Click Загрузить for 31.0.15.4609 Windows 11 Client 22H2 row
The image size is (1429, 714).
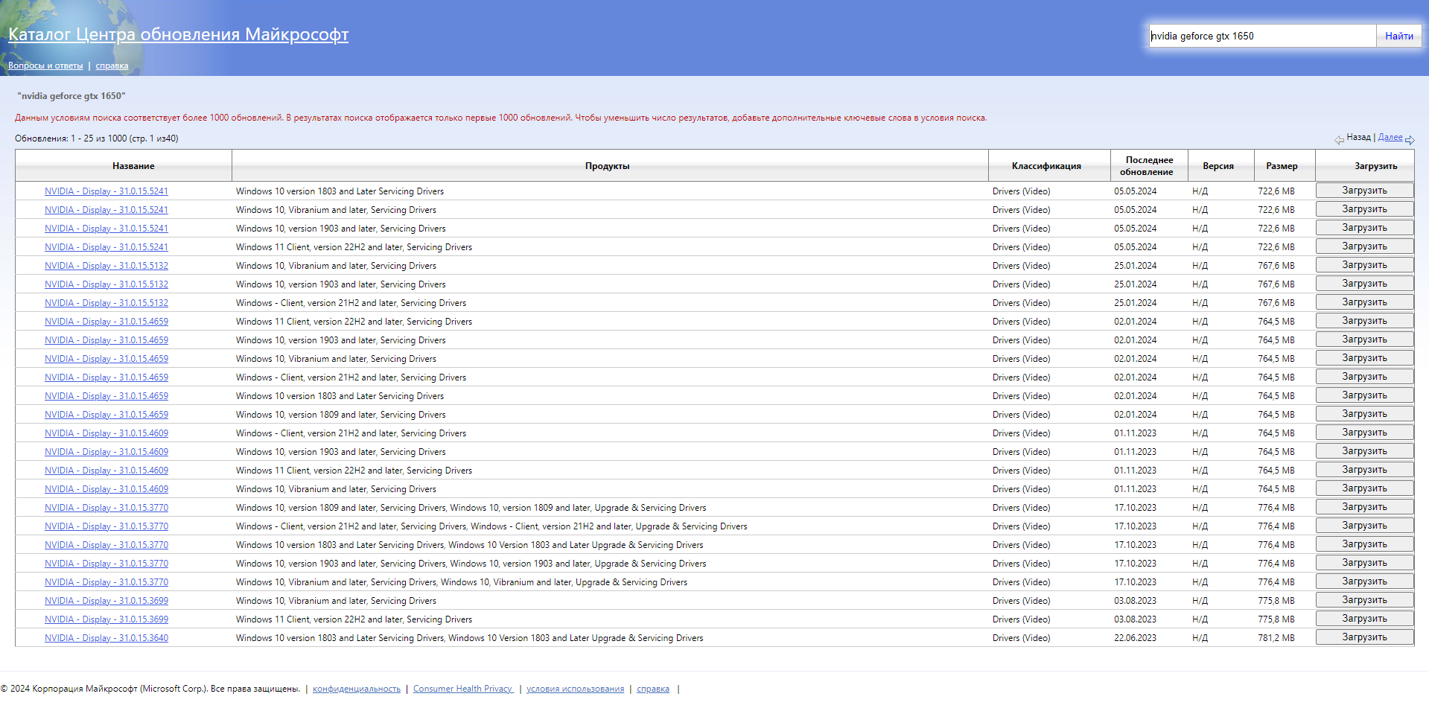point(1364,470)
